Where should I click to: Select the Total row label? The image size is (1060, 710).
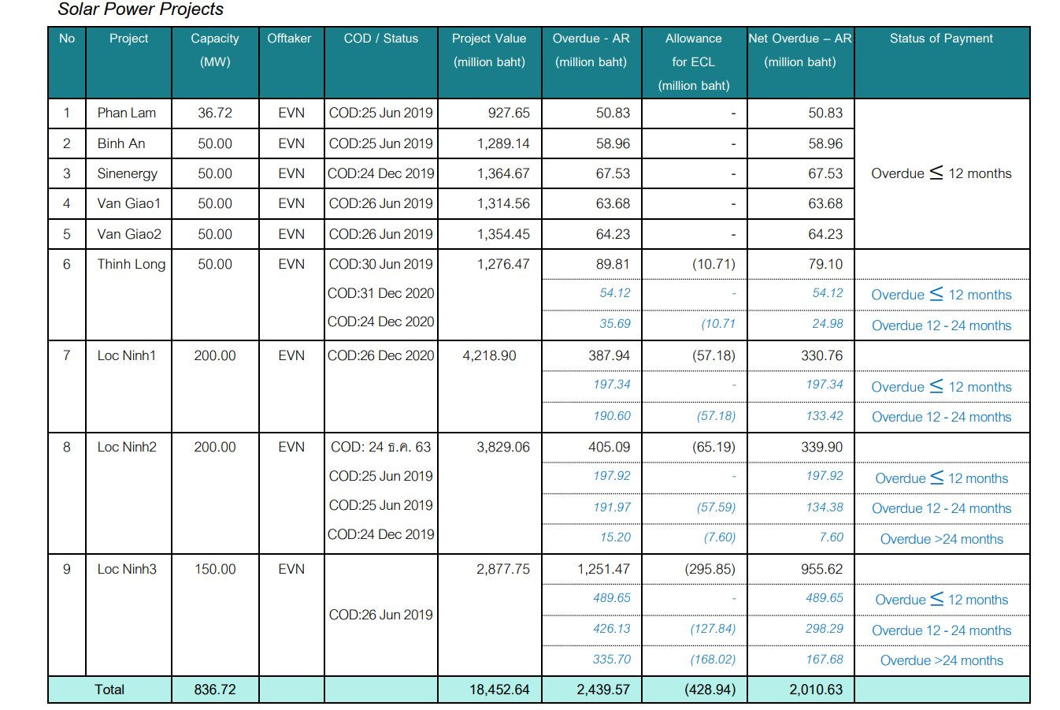click(x=109, y=690)
